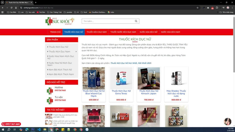Open Visual Studio Code from taskbar
The width and height of the screenshot is (235, 132).
coord(39,129)
